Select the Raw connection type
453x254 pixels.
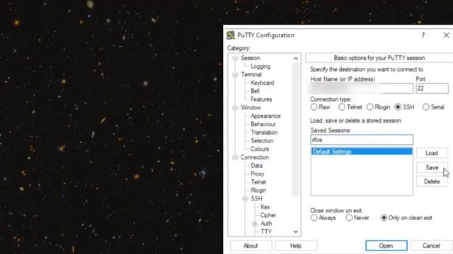point(314,107)
